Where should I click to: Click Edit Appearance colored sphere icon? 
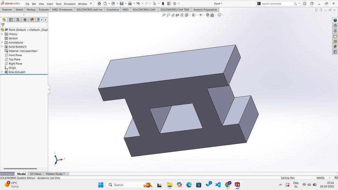tap(207, 15)
